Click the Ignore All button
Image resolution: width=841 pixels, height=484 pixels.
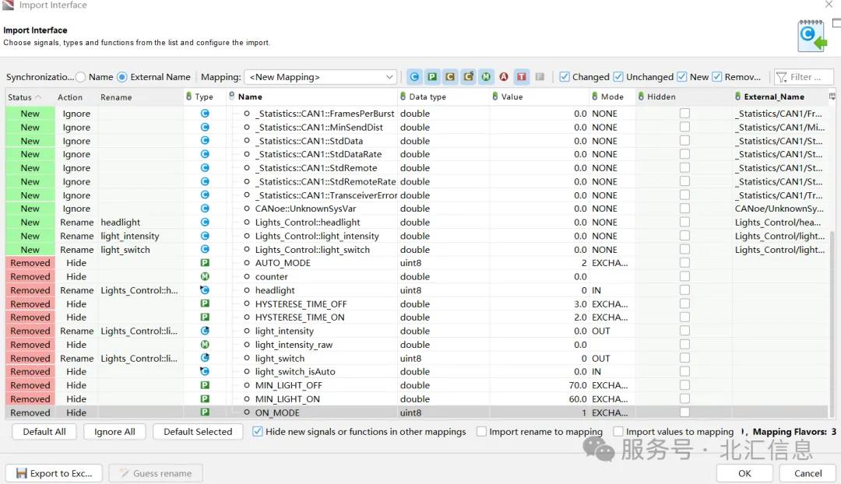pos(114,431)
